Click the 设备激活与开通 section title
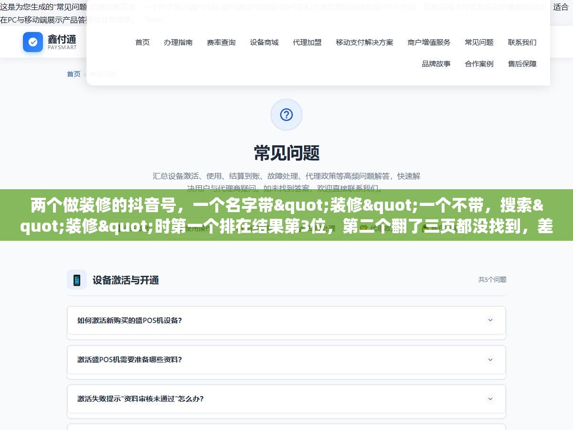 [126, 280]
